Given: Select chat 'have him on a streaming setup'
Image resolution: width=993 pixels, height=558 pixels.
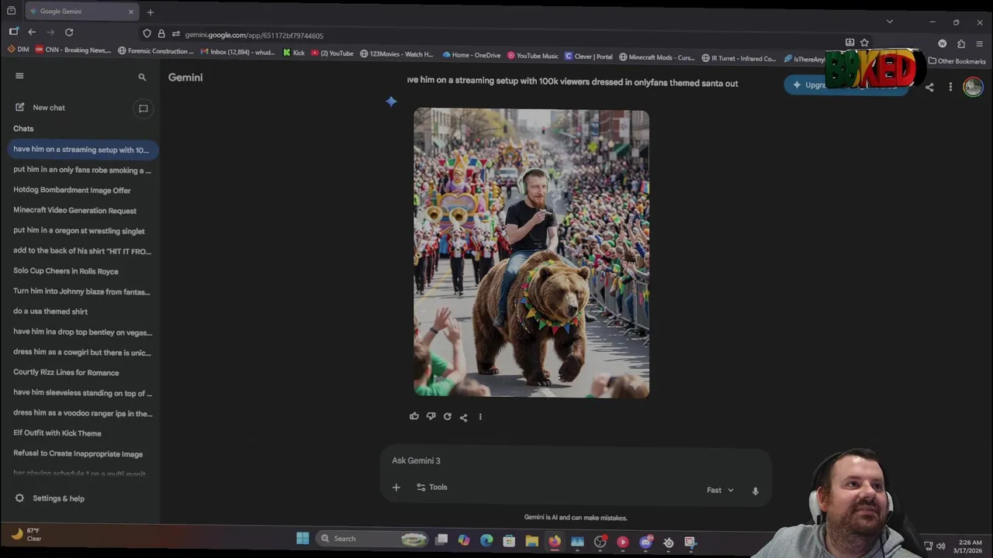Looking at the screenshot, I should click(81, 150).
